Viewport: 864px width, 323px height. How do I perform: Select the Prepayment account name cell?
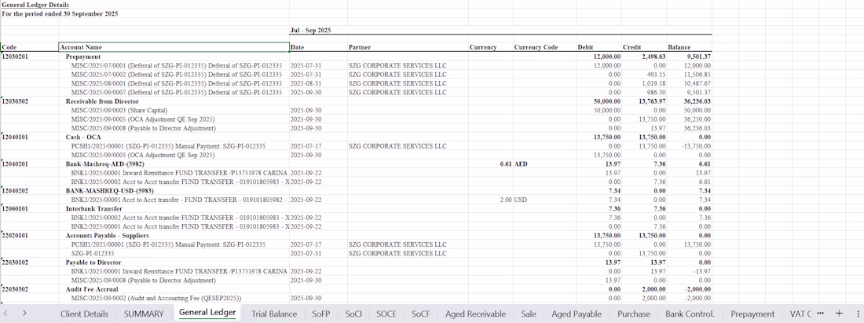174,57
